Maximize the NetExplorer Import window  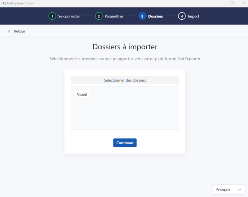tap(232, 3)
